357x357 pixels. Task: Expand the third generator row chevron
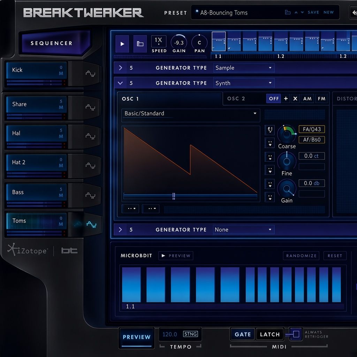click(x=120, y=229)
